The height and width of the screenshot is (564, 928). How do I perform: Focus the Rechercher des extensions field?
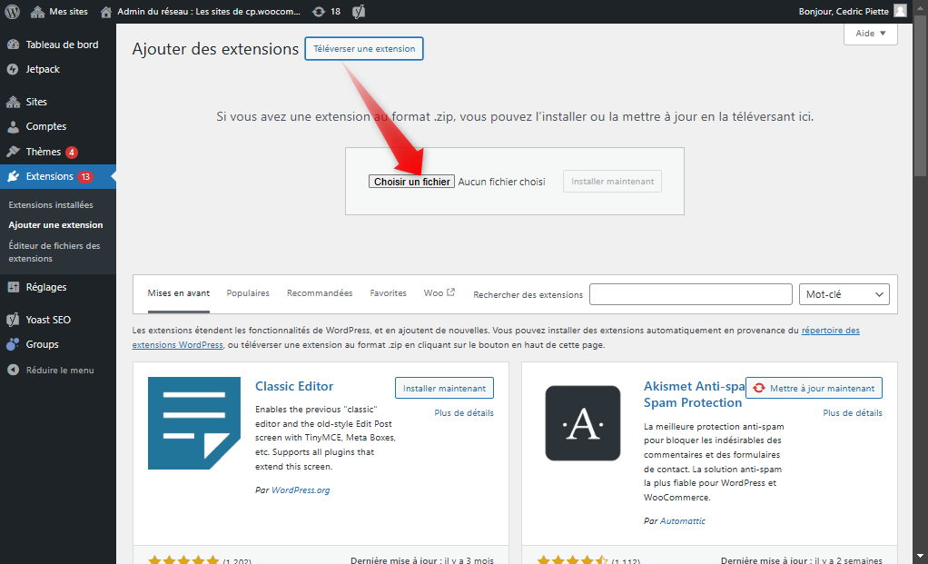point(691,294)
